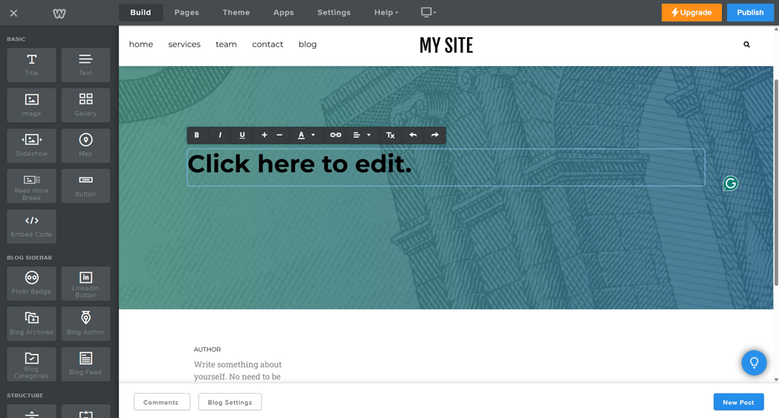Click the Weebly logo icon
Viewport: 779px width, 418px height.
(x=59, y=13)
